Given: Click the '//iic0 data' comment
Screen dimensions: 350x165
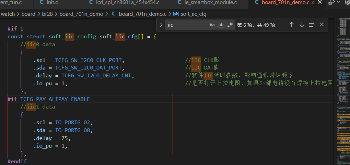Looking at the screenshot, I should (38, 45).
